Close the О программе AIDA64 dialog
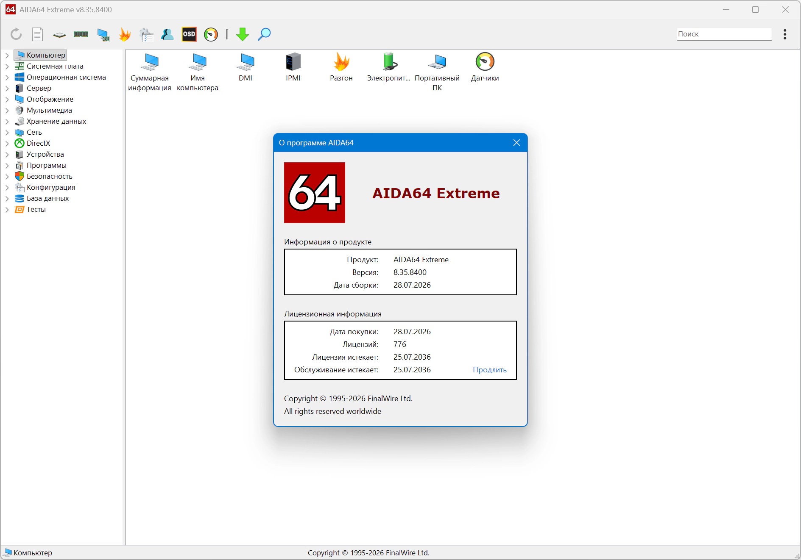801x560 pixels. coord(516,143)
